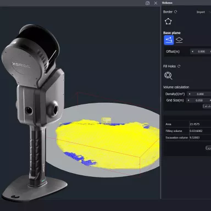Click the Volume panel title
Screen dimensions: 211x211
(x=167, y=3)
